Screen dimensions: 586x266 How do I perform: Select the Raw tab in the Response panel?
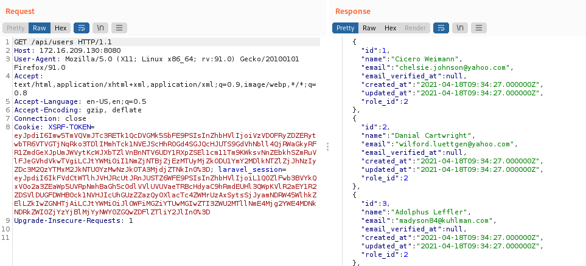[369, 28]
